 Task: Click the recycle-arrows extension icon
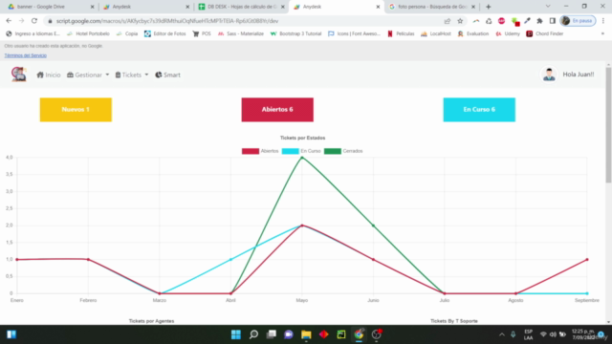pos(489,21)
